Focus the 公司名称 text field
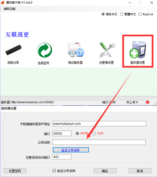Image resolution: width=157 pixels, height=177 pixels. tap(99, 142)
